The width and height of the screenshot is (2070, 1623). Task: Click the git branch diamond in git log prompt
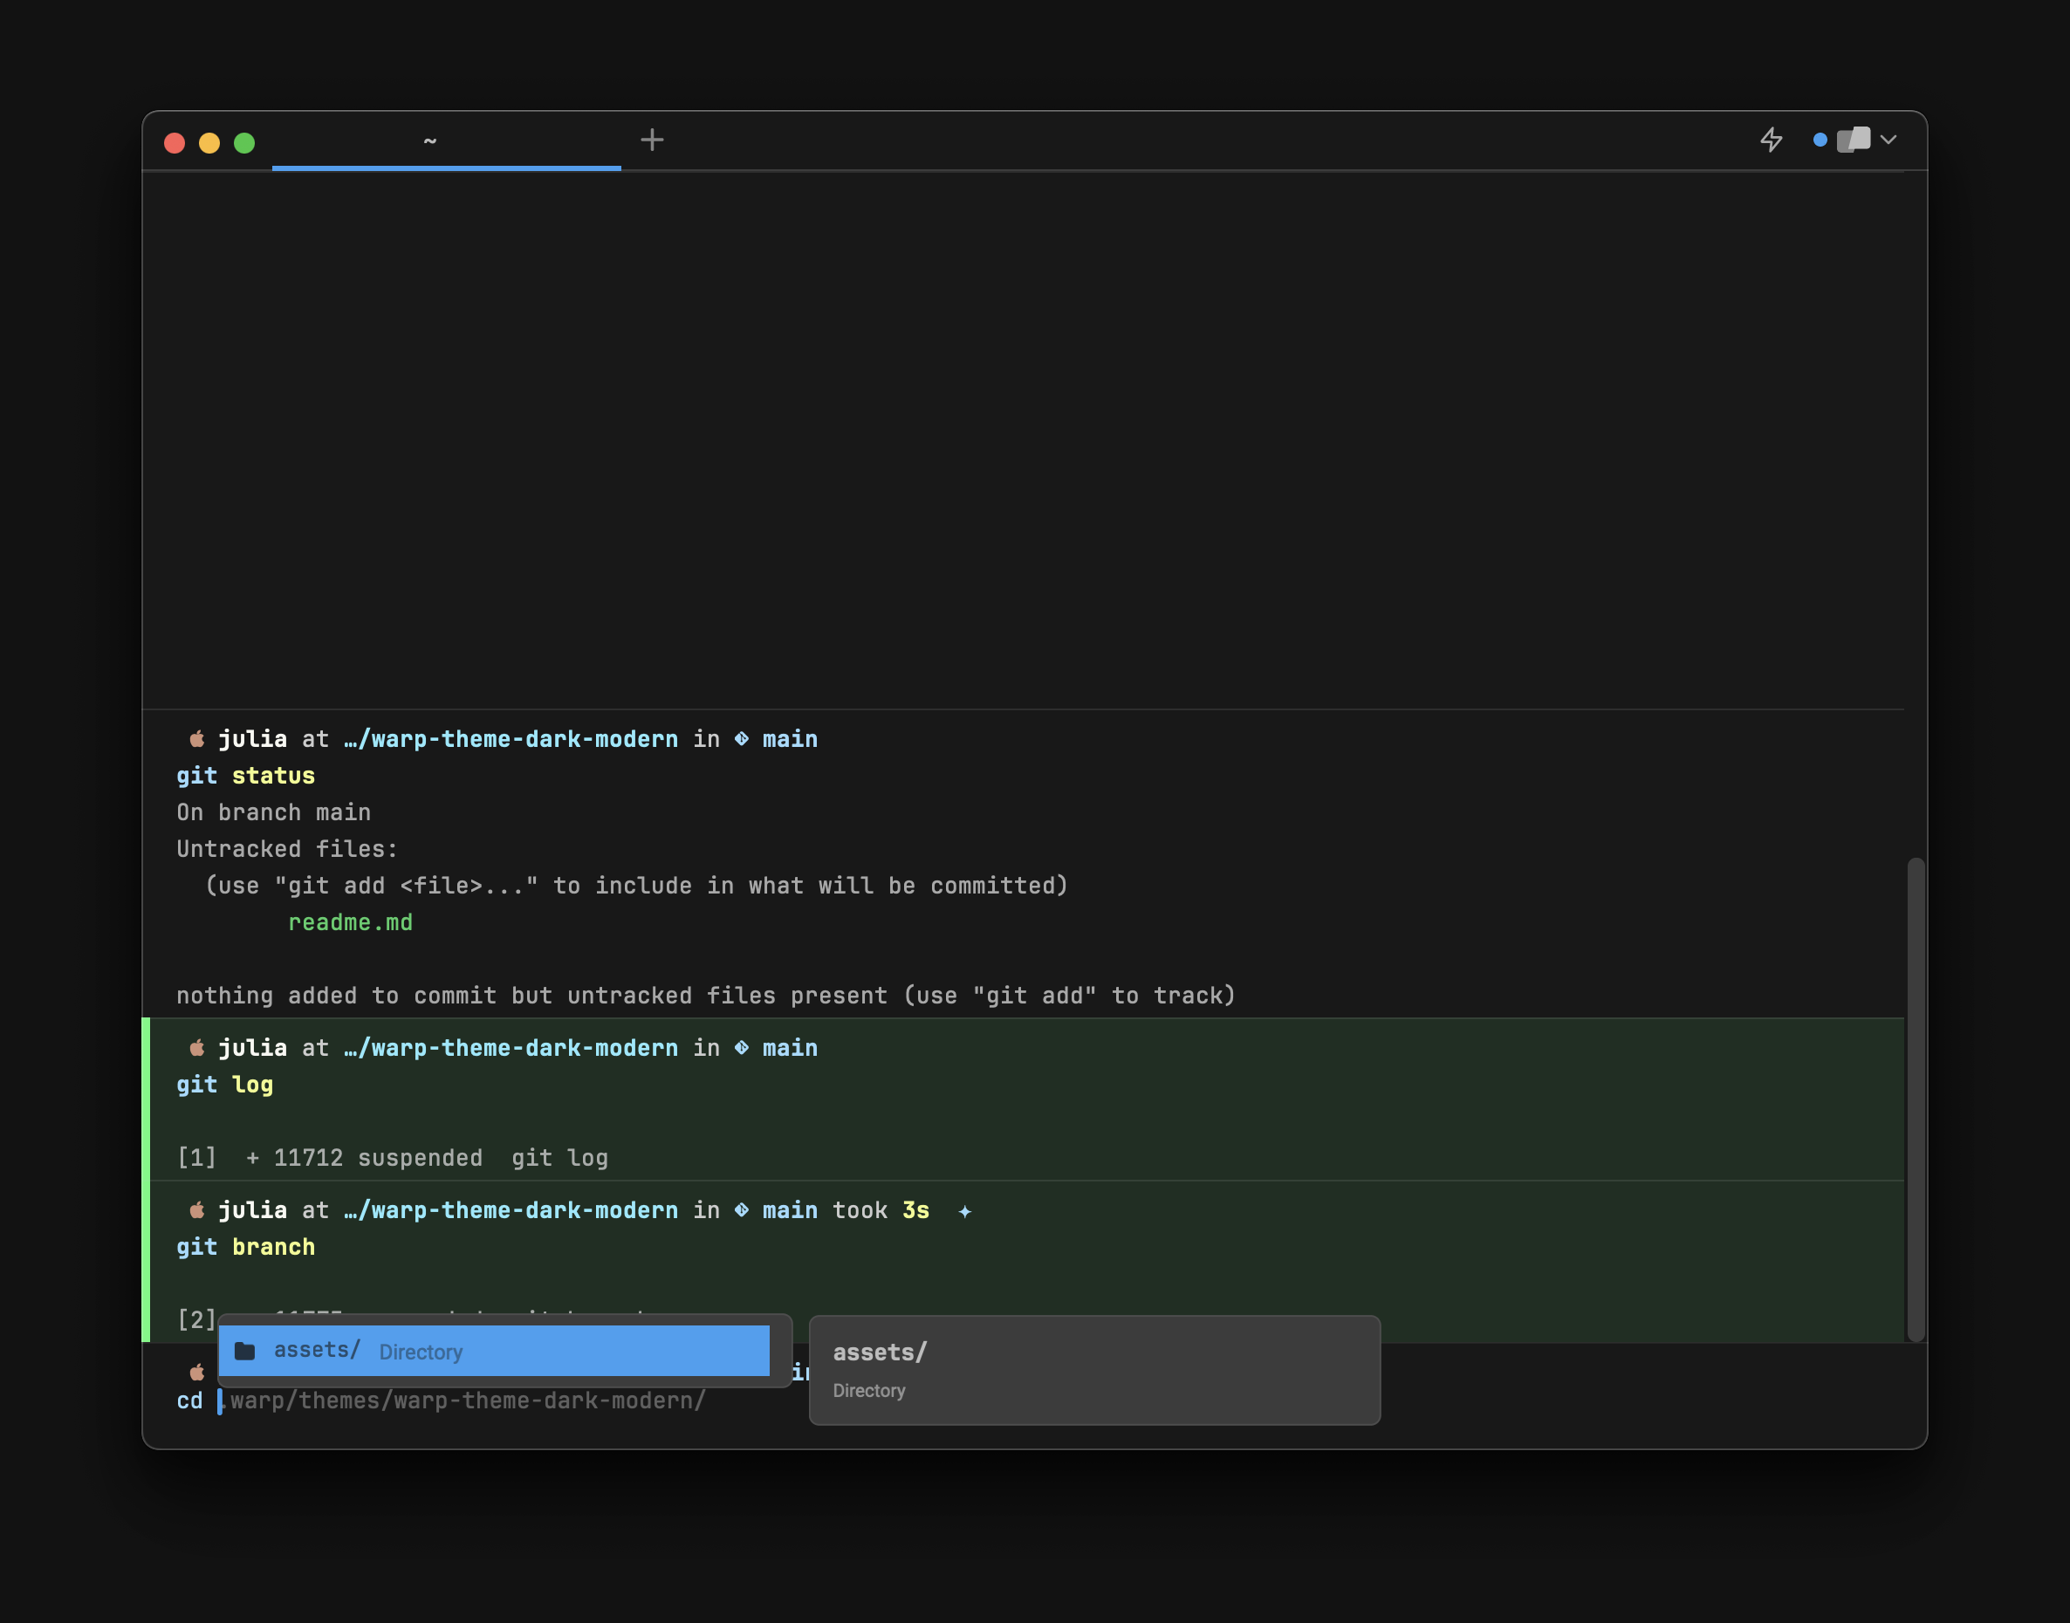click(x=741, y=1047)
